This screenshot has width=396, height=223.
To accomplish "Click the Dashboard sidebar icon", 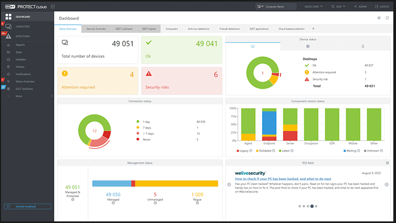I will tap(9, 17).
